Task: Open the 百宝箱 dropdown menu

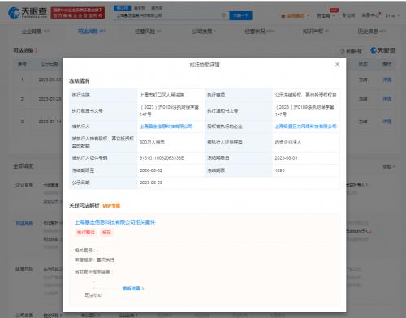Action: coord(326,15)
